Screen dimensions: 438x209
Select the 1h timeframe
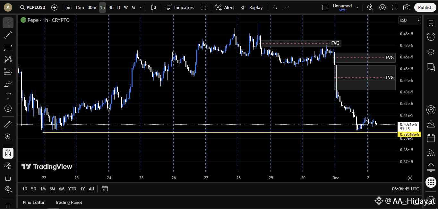(102, 7)
